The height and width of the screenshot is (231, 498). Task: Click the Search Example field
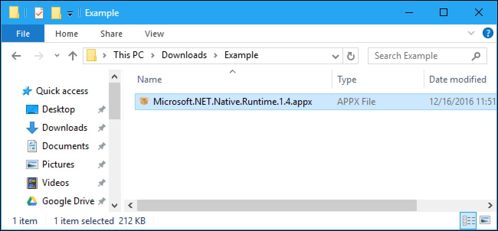coord(427,56)
